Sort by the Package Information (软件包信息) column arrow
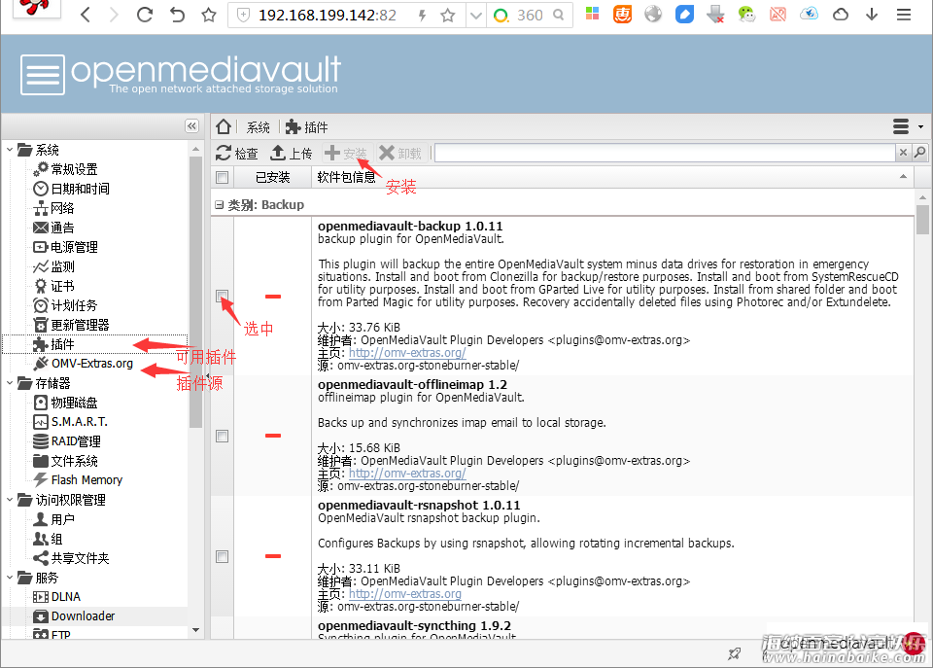This screenshot has width=933, height=668. 903,177
